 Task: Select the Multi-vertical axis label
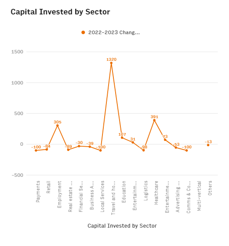(199, 196)
